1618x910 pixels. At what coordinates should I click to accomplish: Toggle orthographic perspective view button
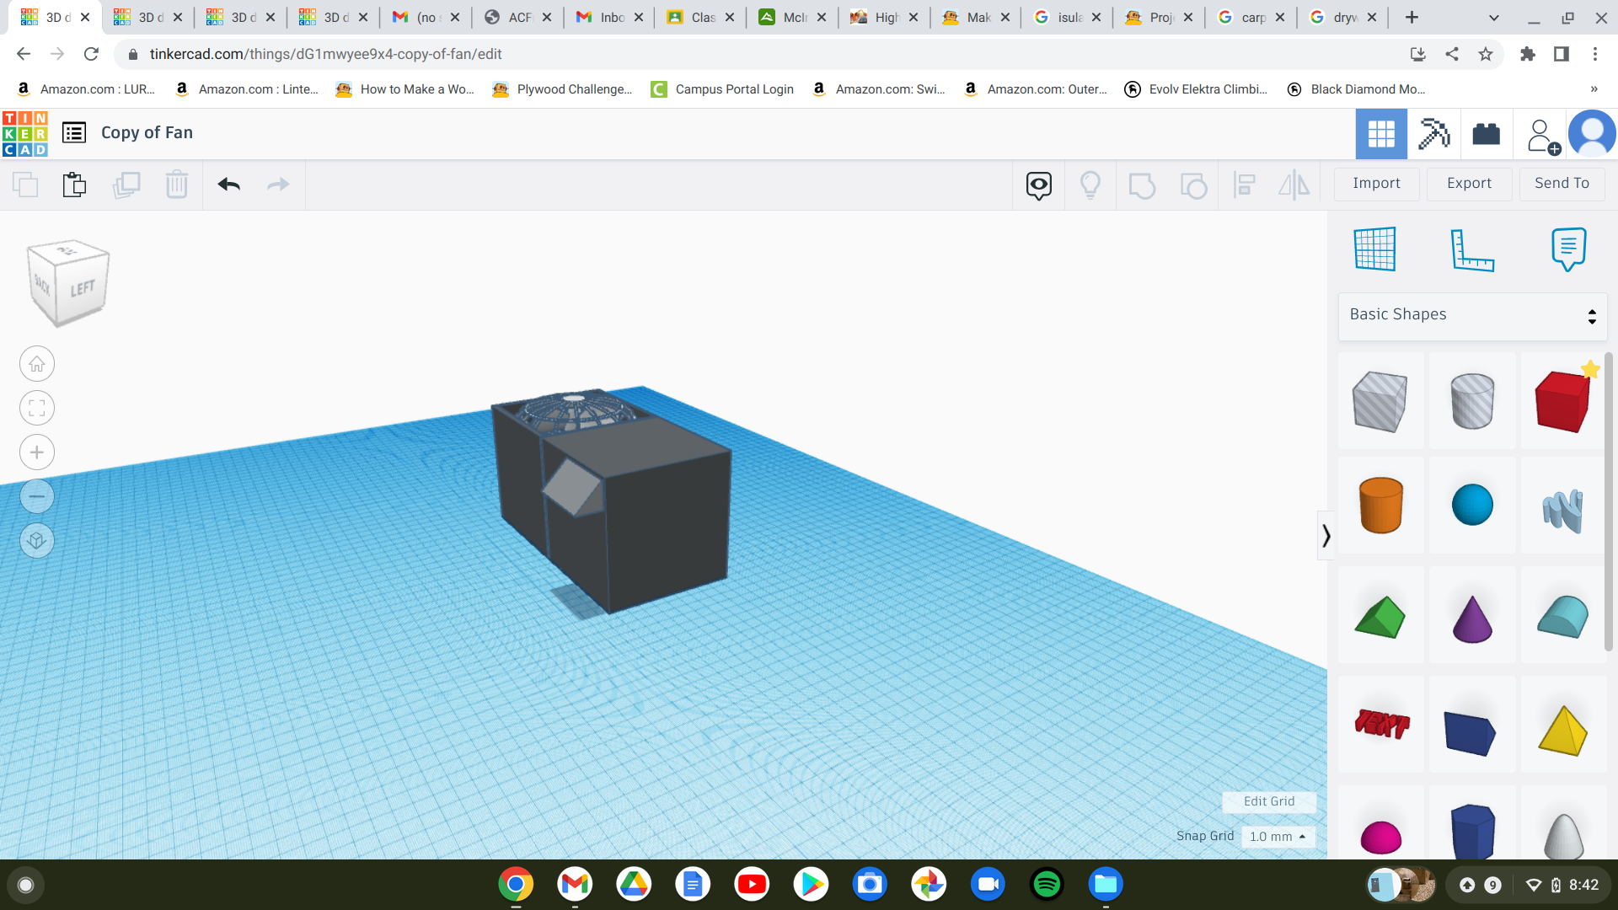point(37,540)
